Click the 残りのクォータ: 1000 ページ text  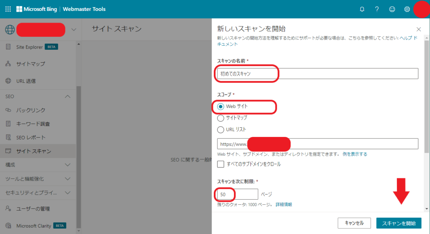[x=245, y=204]
